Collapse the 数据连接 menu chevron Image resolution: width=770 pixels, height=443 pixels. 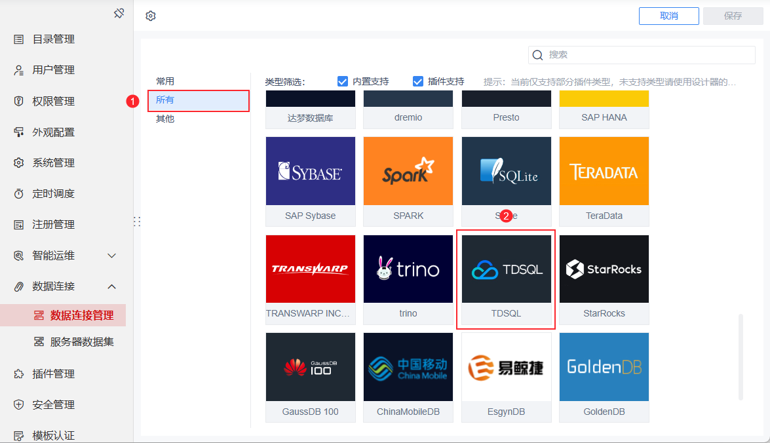112,286
